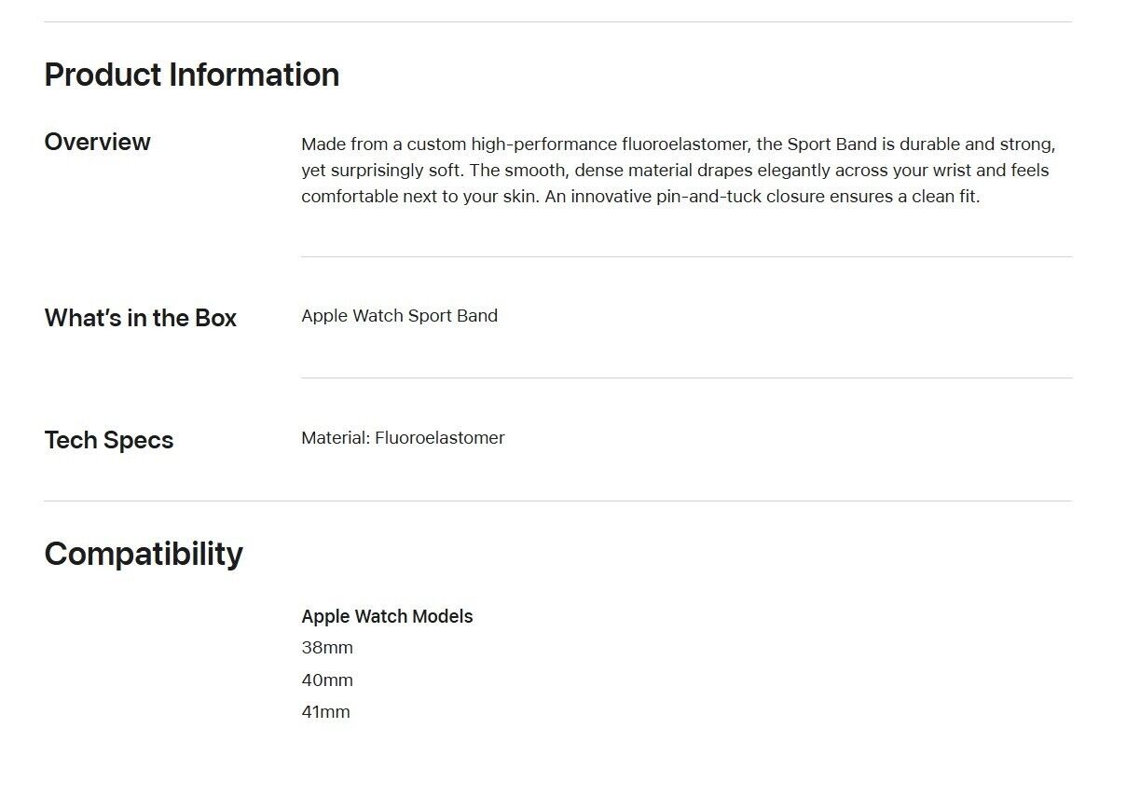
Task: Click the Material: Fluoroelastomer spec text
Action: (403, 438)
